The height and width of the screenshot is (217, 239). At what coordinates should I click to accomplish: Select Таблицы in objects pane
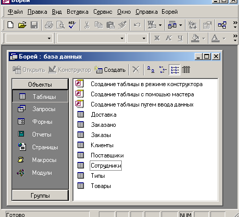click(x=40, y=96)
